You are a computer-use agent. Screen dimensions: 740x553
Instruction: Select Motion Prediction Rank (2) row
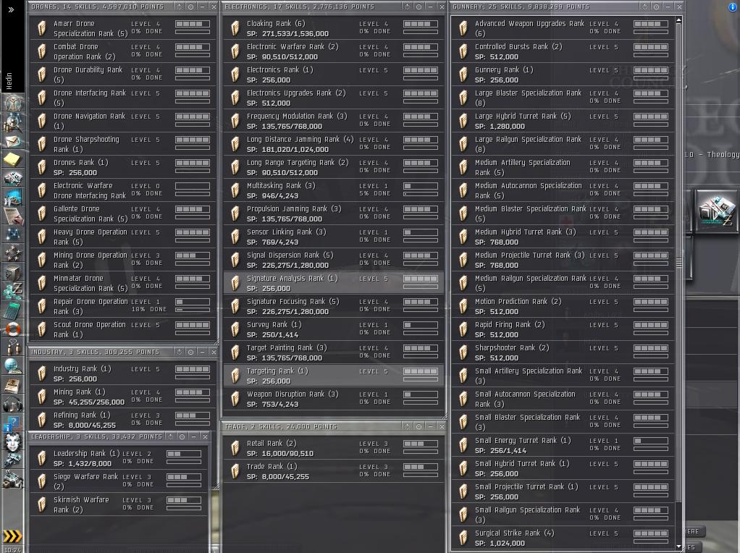coord(563,306)
